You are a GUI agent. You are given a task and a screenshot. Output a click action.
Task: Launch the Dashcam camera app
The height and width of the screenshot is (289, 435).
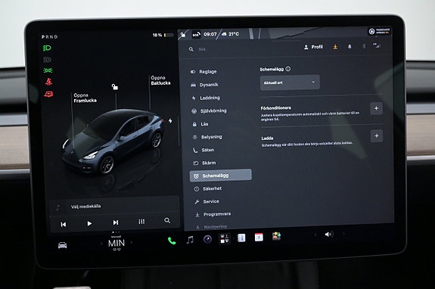(207, 239)
